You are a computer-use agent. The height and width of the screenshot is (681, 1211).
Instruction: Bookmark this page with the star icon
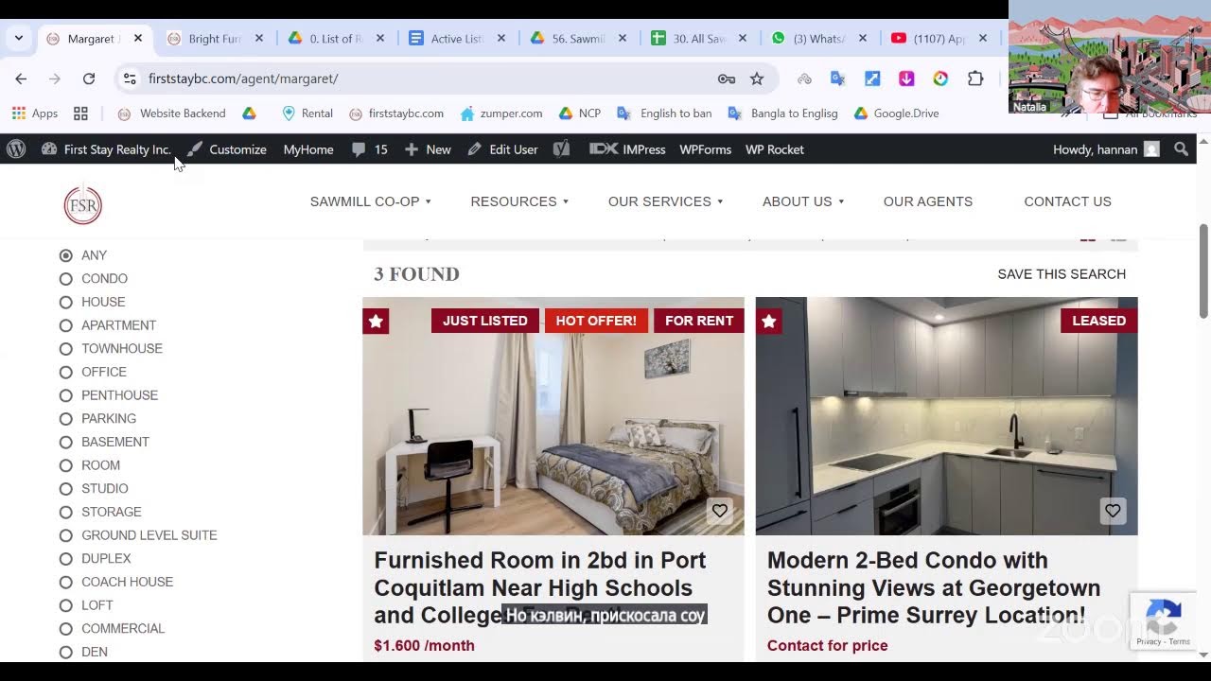[x=757, y=79]
